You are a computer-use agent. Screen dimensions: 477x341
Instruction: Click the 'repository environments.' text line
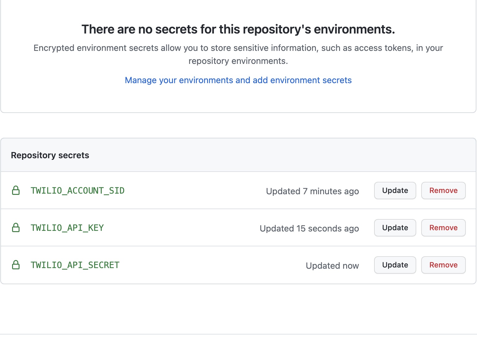click(x=238, y=61)
